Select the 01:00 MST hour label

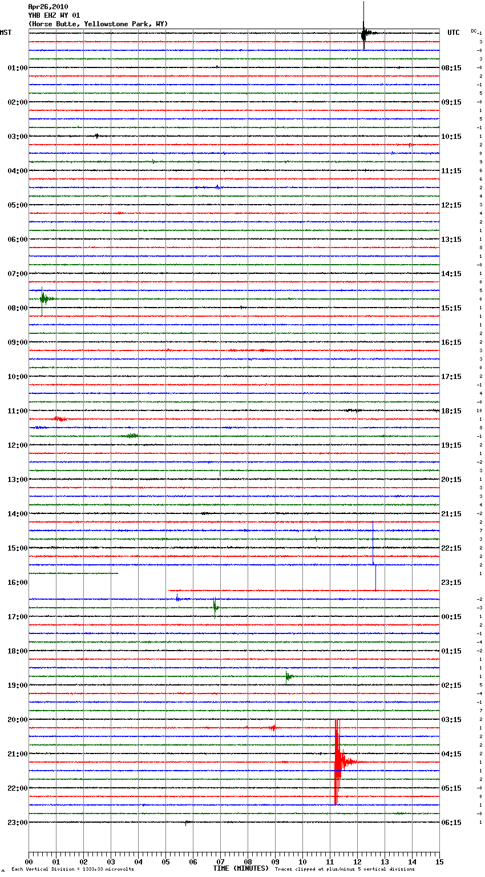pos(18,68)
